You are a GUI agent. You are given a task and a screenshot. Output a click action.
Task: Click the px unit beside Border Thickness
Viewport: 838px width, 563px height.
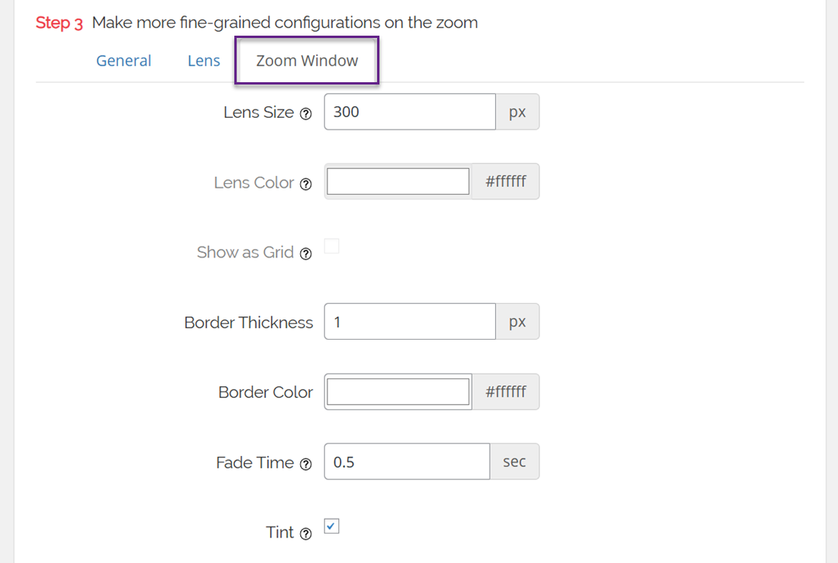[517, 321]
